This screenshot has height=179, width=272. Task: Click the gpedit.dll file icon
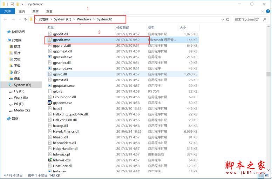pyautogui.click(x=50, y=34)
